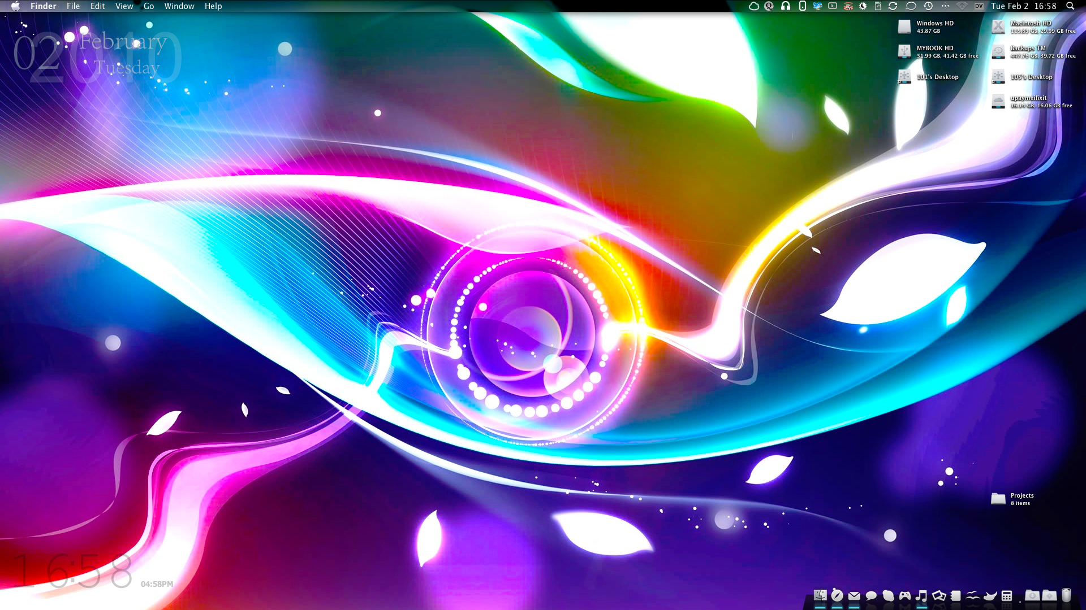
Task: Select the MYBOOK HD drive icon
Action: (x=904, y=51)
